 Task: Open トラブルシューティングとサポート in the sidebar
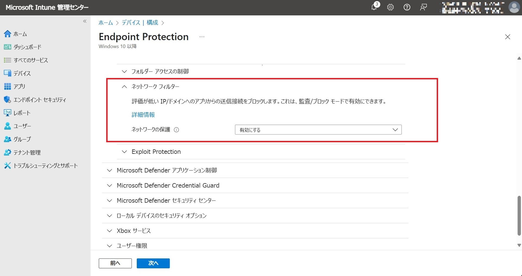(46, 166)
